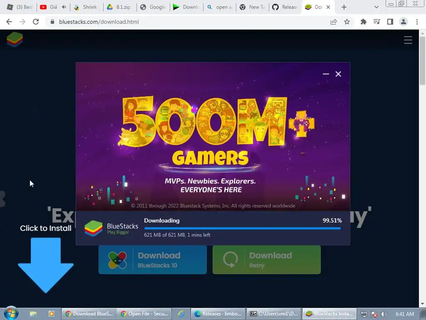
Task: Click the 500M+ Gamers banner image
Action: click(213, 137)
